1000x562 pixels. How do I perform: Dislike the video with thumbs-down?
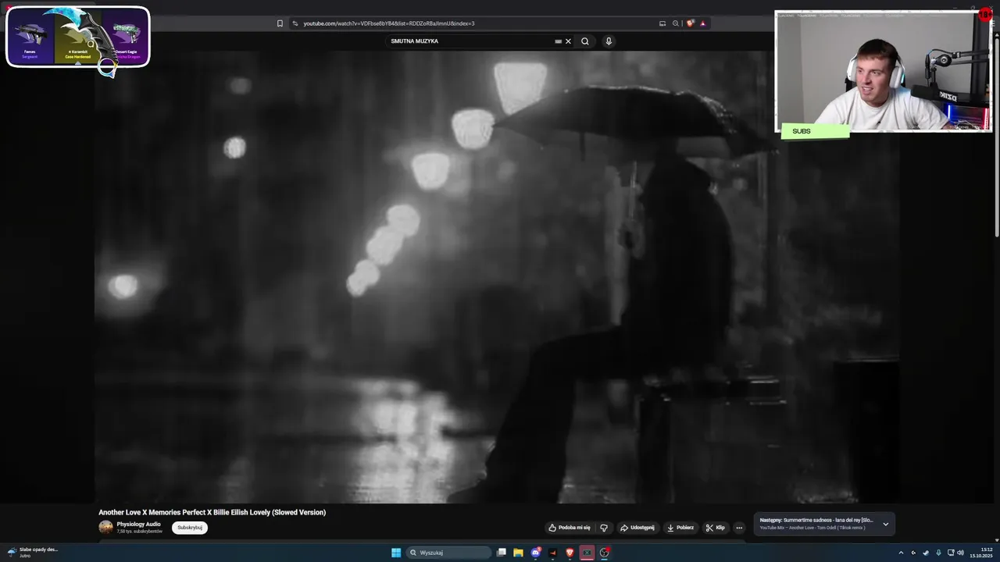point(604,528)
